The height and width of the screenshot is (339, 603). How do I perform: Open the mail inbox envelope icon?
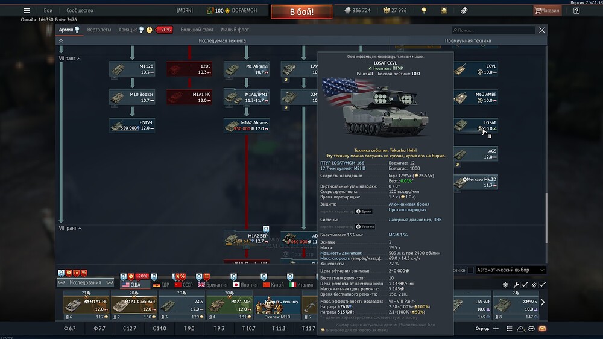coord(542,329)
